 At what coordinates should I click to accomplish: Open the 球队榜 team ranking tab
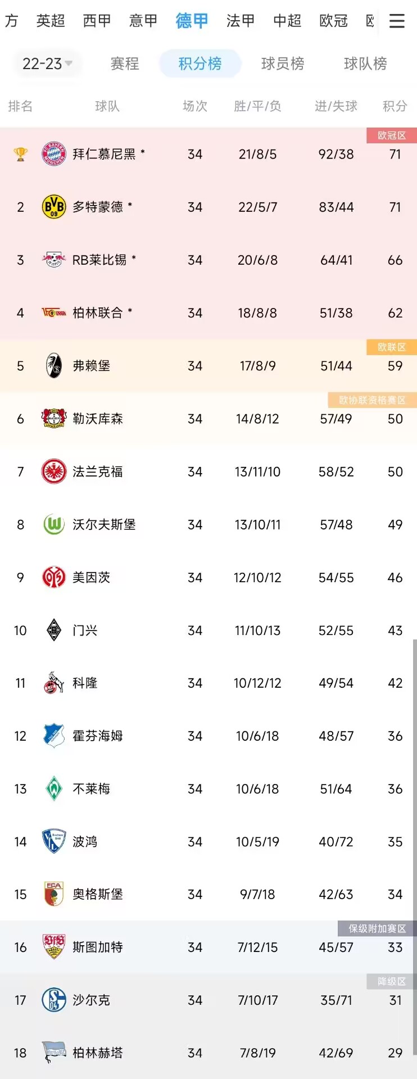coord(365,64)
